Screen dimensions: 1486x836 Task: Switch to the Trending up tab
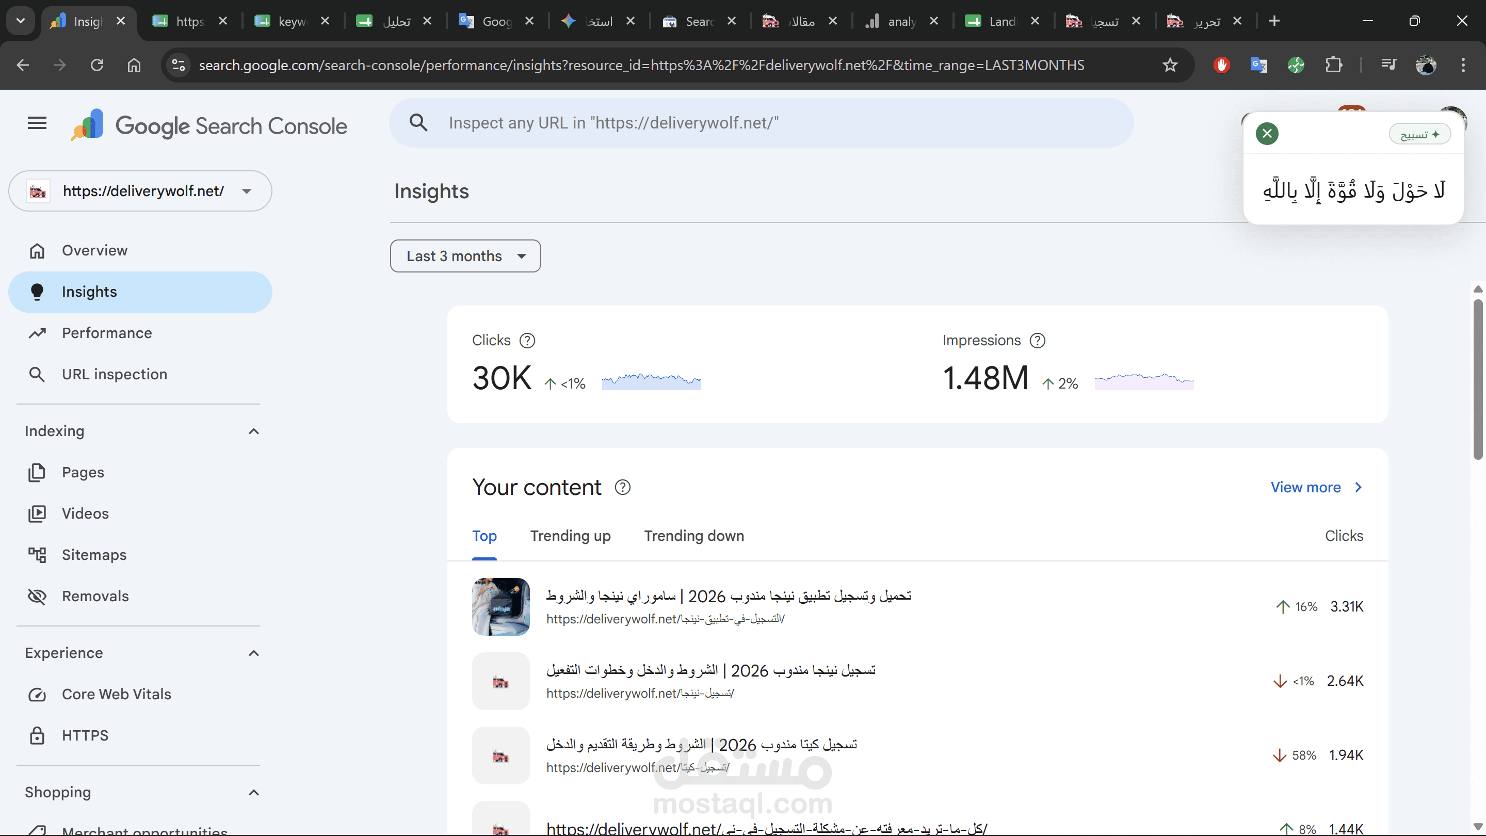point(570,536)
